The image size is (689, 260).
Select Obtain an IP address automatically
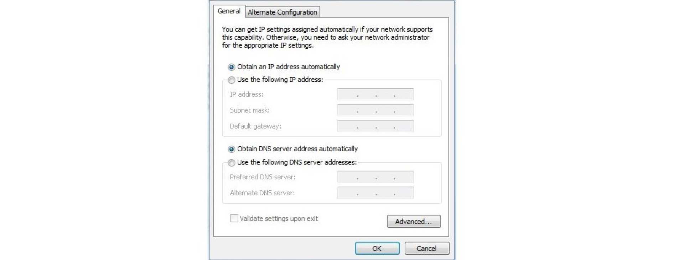point(232,67)
